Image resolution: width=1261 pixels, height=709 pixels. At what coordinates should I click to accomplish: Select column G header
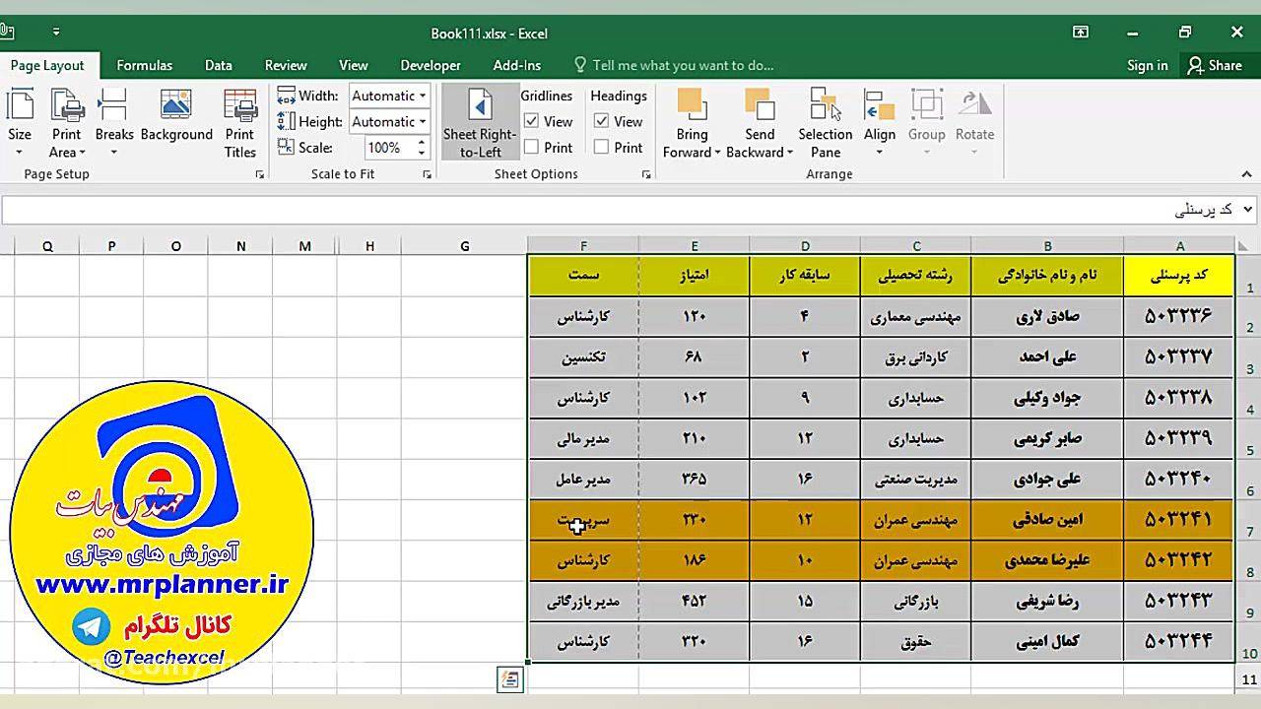(465, 246)
